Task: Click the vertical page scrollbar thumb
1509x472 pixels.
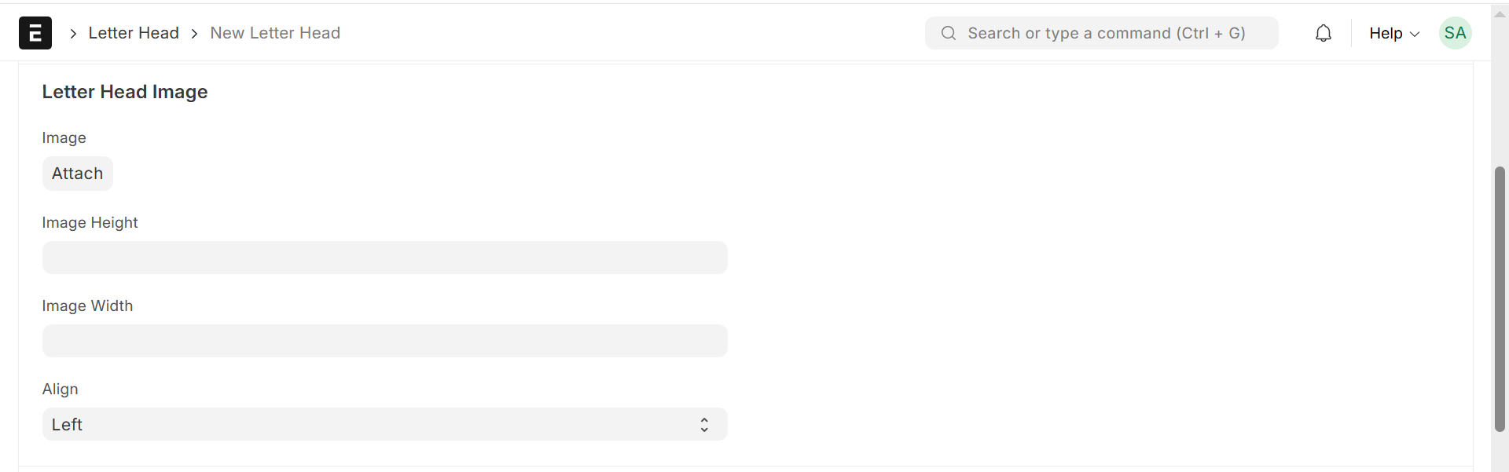Action: [1500, 298]
